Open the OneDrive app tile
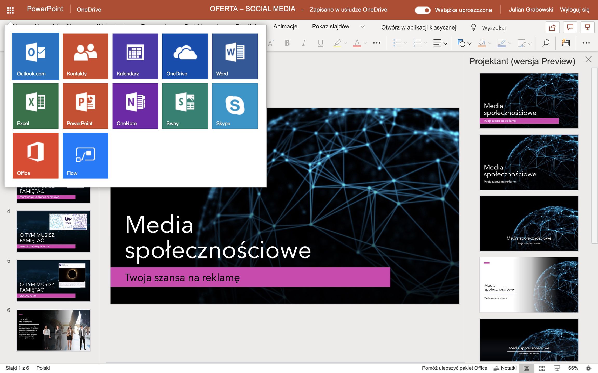 [185, 56]
